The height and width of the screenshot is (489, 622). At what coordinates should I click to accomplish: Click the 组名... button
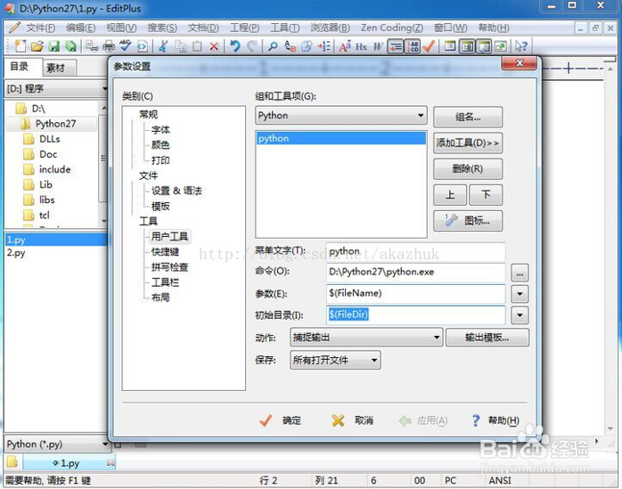[x=468, y=117]
